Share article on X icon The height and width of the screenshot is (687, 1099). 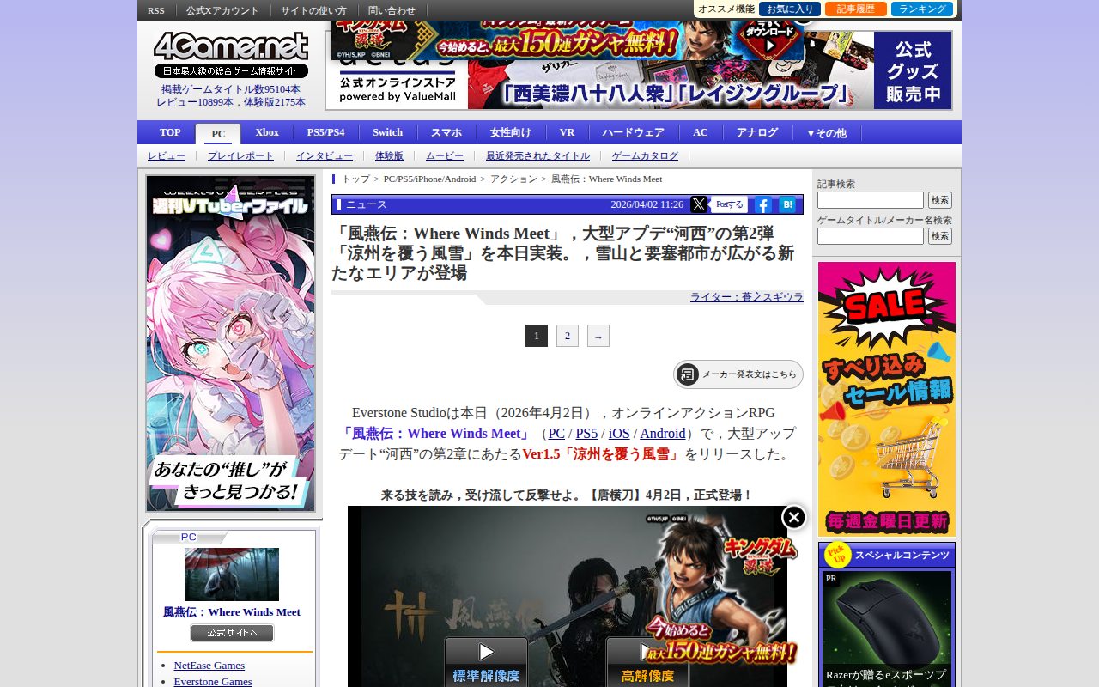click(x=699, y=204)
